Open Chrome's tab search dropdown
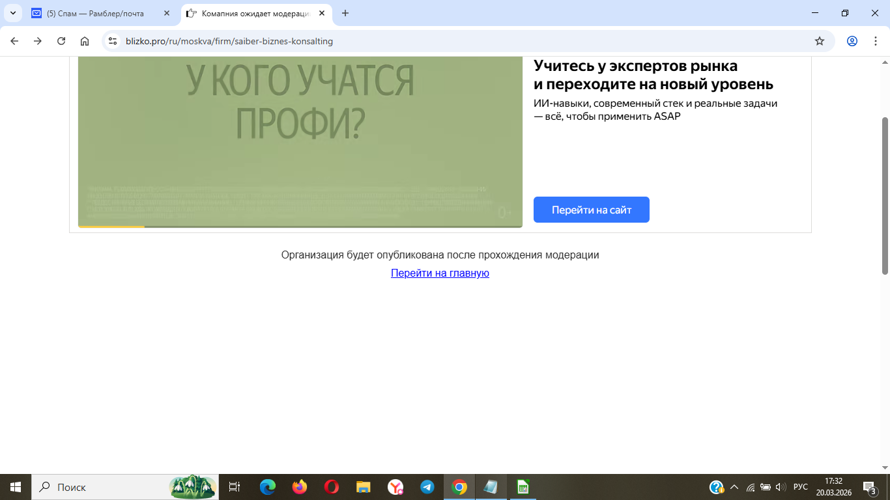The height and width of the screenshot is (500, 890). click(12, 13)
